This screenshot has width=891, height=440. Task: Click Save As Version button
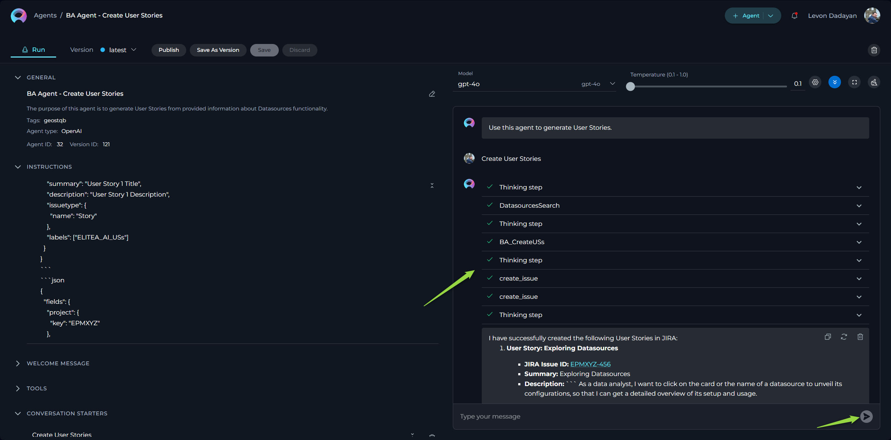pos(218,50)
